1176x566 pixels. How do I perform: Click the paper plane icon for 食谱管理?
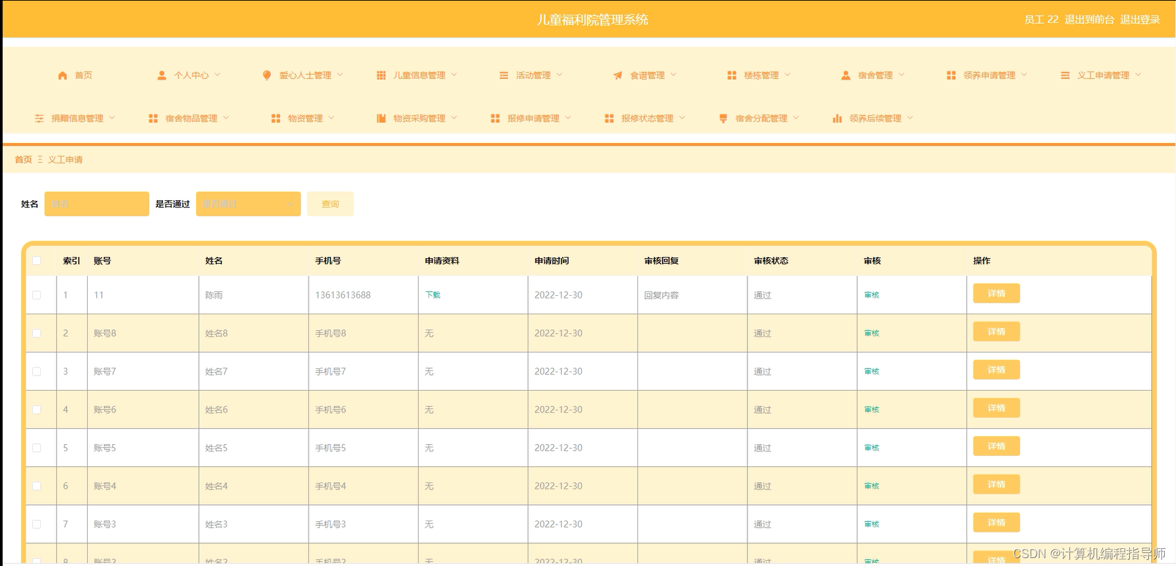point(618,76)
